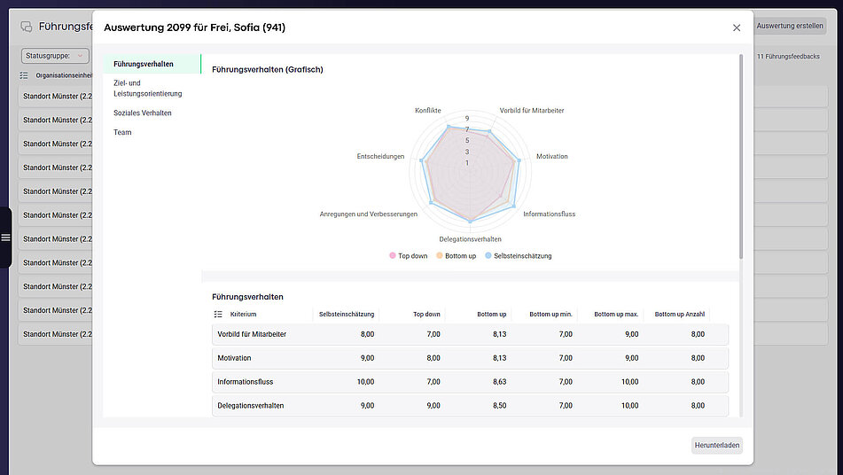Viewport: 843px width, 475px height.
Task: Sort by the Selbsteinschätzung column header
Action: (x=347, y=314)
